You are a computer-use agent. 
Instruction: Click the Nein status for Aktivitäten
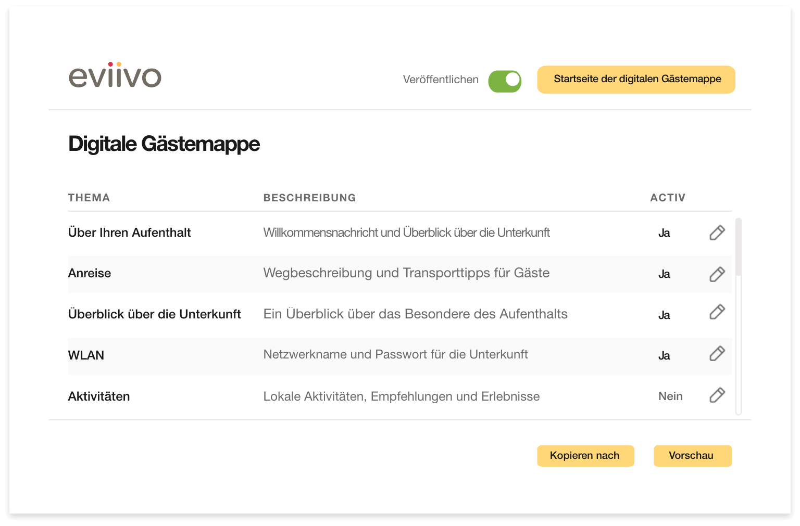pos(670,396)
